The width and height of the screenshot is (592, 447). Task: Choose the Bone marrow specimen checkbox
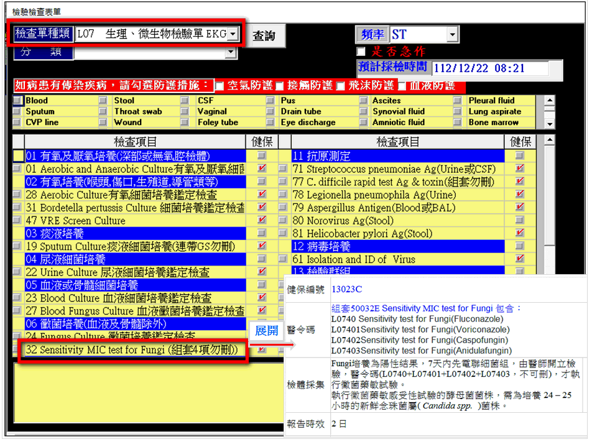click(458, 123)
